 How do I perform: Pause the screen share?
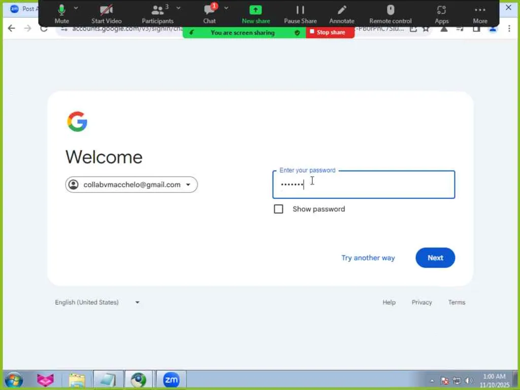(300, 14)
